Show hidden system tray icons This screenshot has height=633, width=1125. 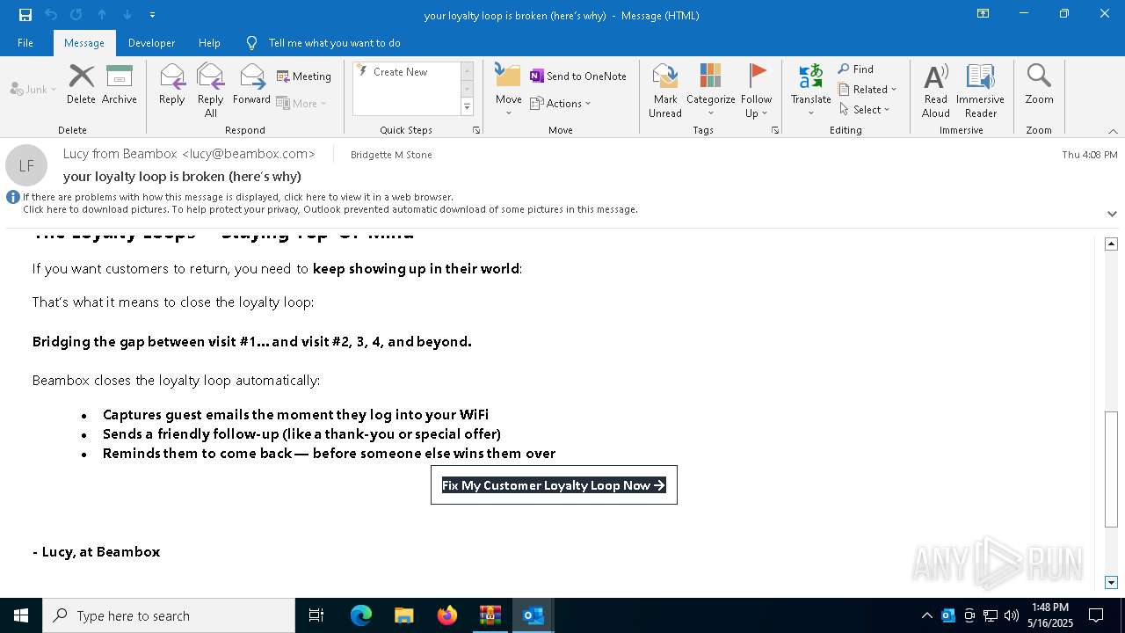pyautogui.click(x=926, y=615)
